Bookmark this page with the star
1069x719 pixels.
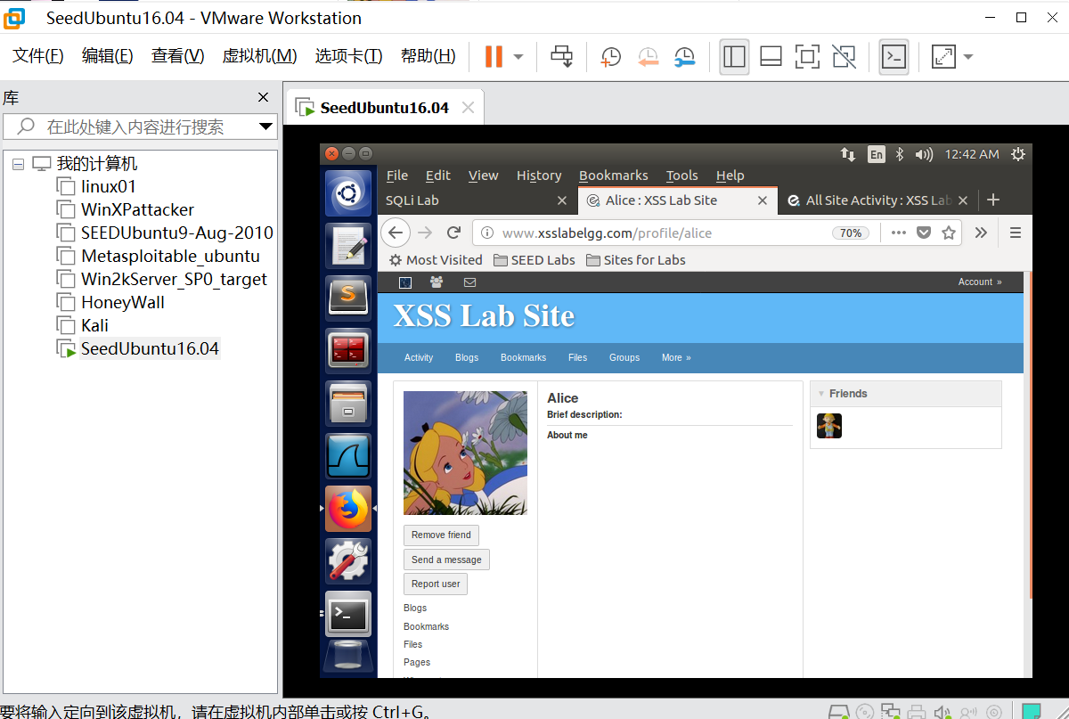tap(949, 233)
